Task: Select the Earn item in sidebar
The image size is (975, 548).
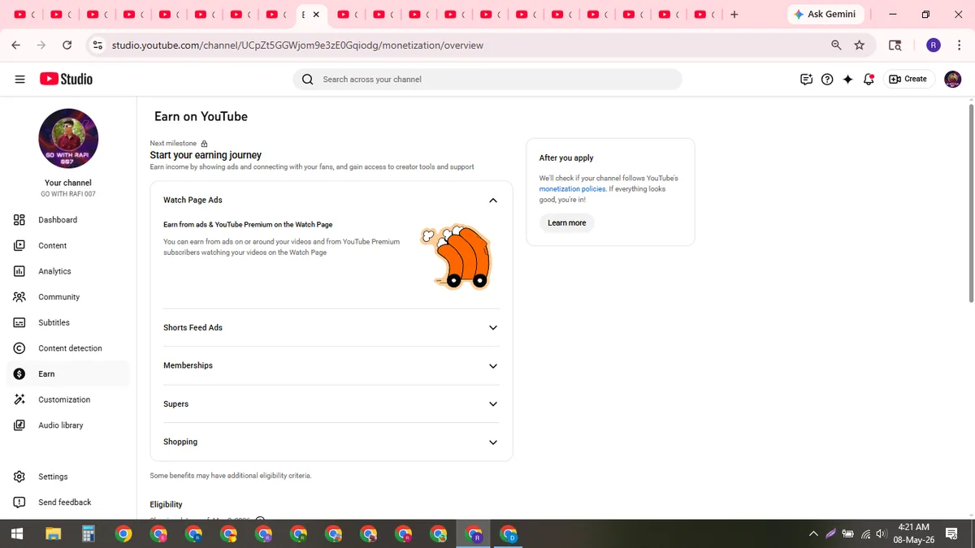Action: [x=68, y=374]
